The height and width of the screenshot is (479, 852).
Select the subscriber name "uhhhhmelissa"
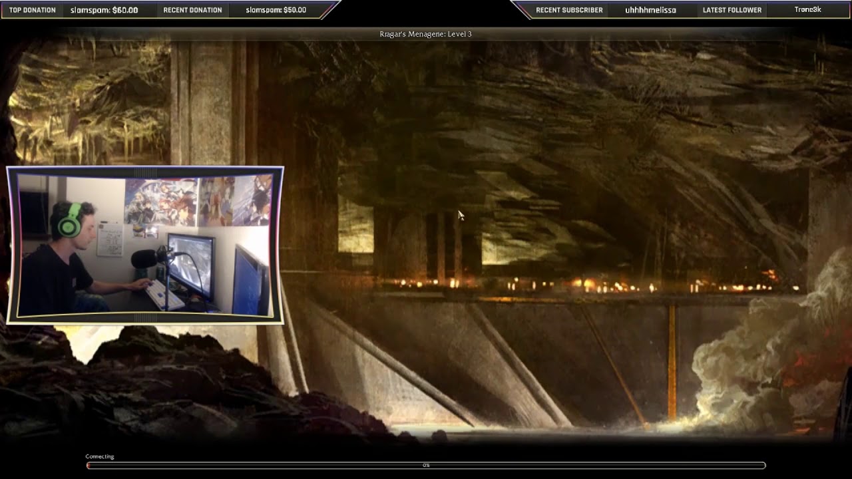click(x=650, y=10)
